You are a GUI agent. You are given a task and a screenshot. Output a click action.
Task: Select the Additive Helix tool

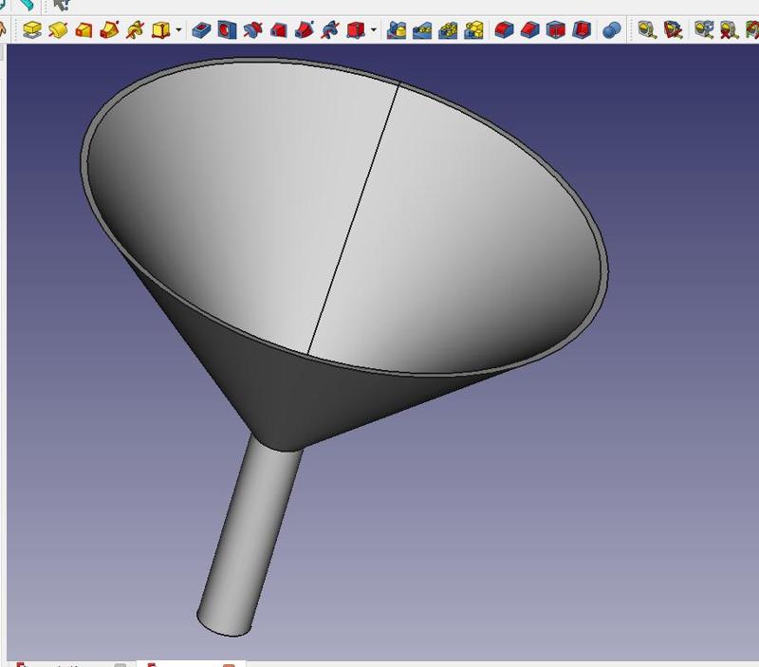(135, 30)
